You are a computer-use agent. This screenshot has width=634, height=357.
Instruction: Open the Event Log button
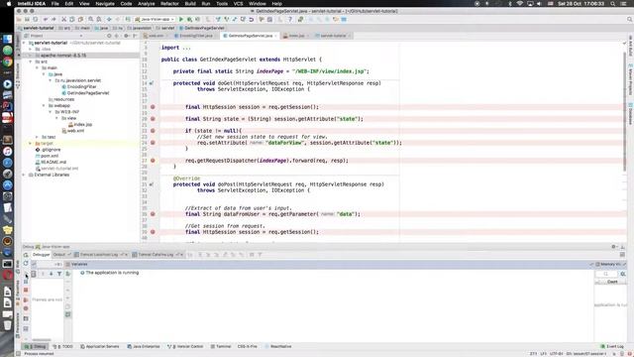[x=612, y=346]
